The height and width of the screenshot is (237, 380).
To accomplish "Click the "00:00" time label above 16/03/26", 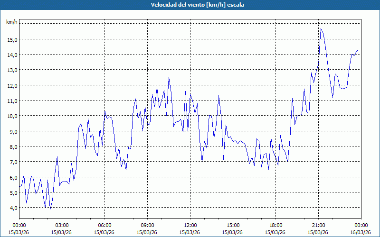I will tap(361, 226).
